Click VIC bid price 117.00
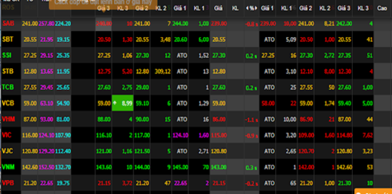 point(142,135)
